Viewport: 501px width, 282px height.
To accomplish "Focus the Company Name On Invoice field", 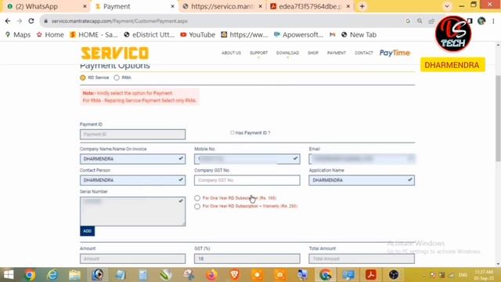I will click(x=132, y=159).
